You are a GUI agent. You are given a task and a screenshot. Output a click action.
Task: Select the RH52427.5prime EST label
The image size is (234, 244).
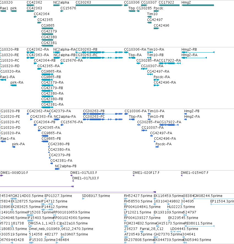point(138,196)
